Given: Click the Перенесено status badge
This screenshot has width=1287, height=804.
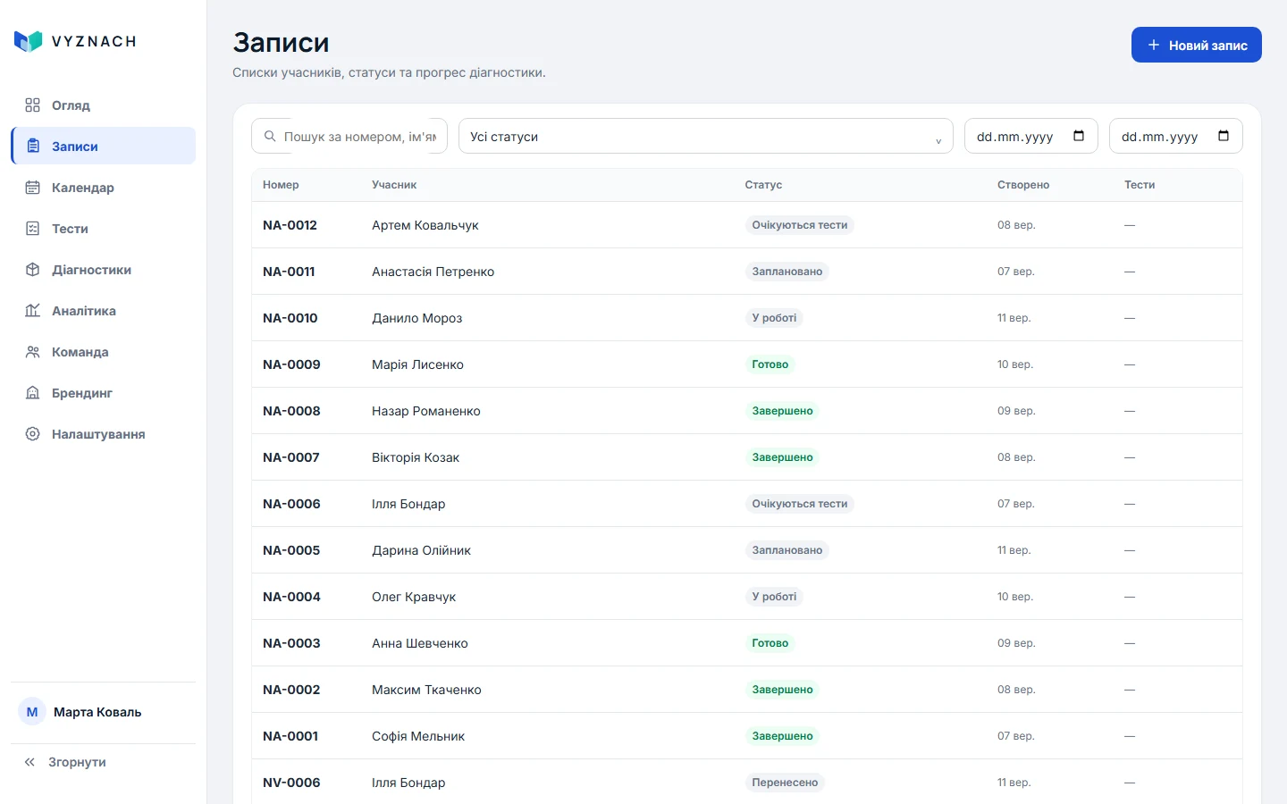Looking at the screenshot, I should pyautogui.click(x=785, y=783).
